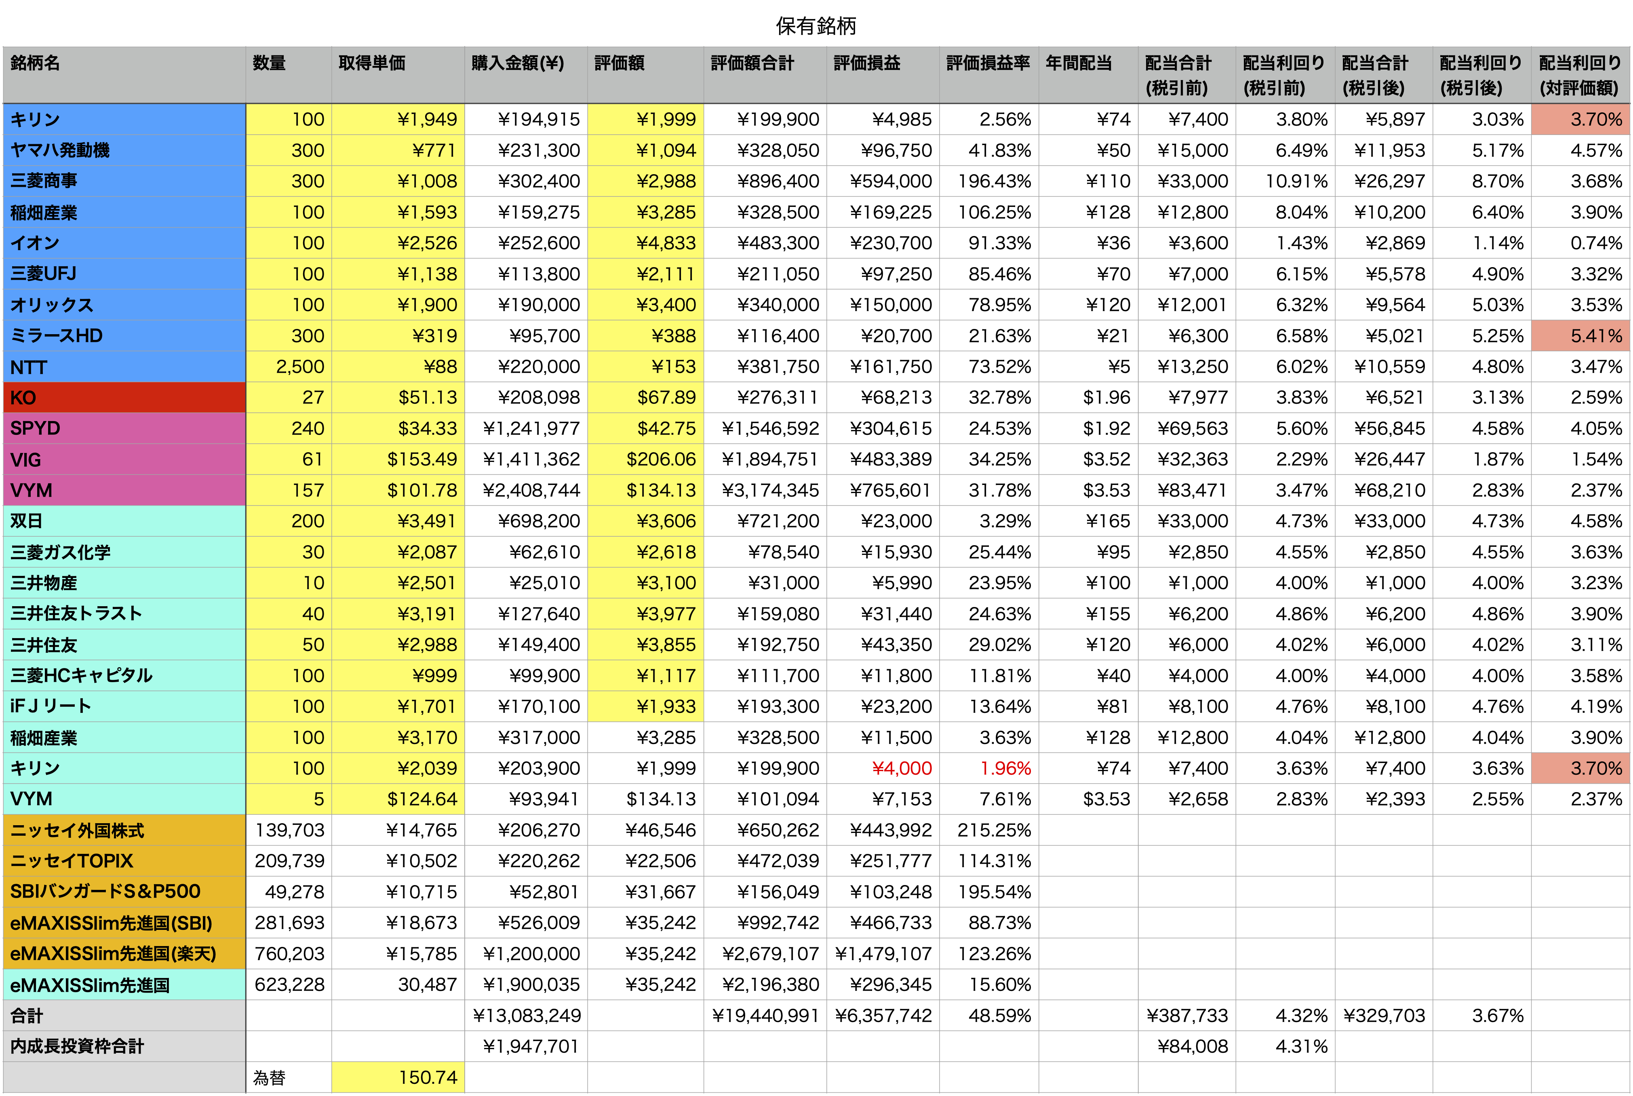1633x1096 pixels.
Task: Select the 三菱ガス化学 name cell
Action: pos(124,552)
